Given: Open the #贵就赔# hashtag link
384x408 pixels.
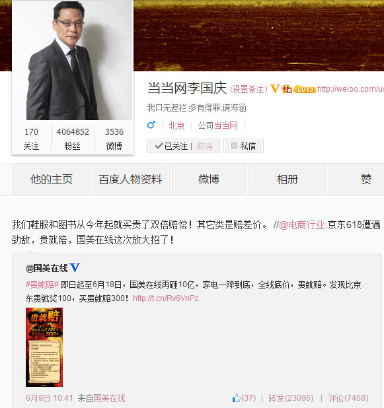Looking at the screenshot, I should [x=42, y=285].
